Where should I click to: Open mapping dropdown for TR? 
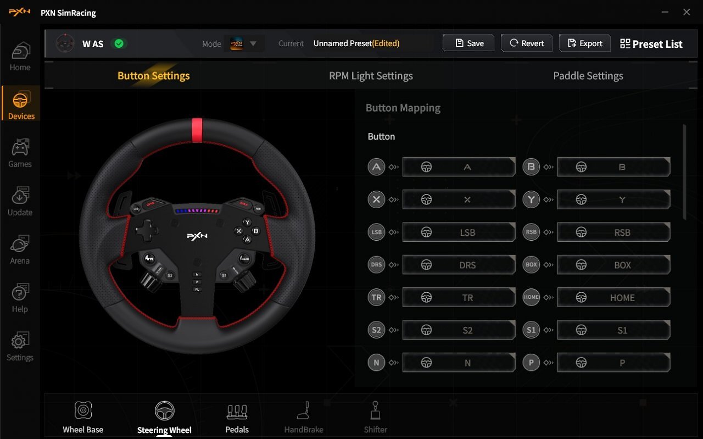pyautogui.click(x=459, y=297)
